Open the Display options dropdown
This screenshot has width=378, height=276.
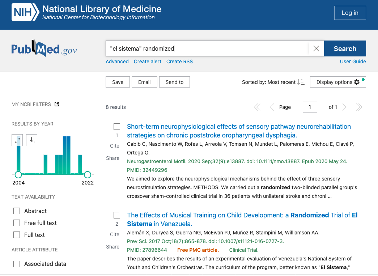pos(338,82)
